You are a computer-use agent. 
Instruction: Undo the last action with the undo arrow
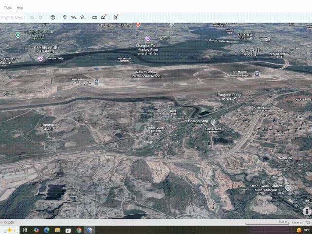(x=32, y=18)
